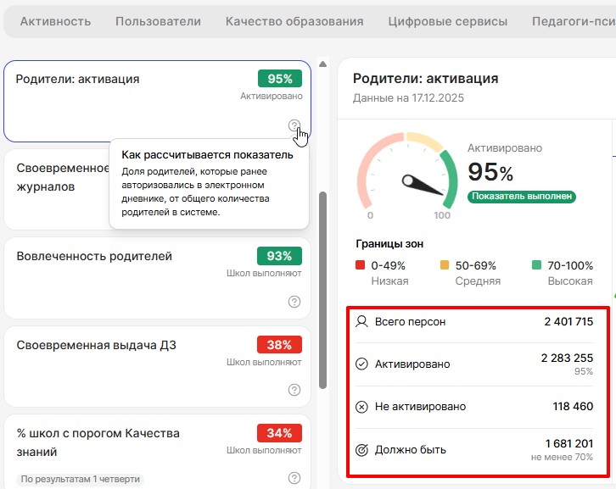Click the red 0-49% Низкая zone swatch
Screen dimensions: 616x489
coord(361,265)
